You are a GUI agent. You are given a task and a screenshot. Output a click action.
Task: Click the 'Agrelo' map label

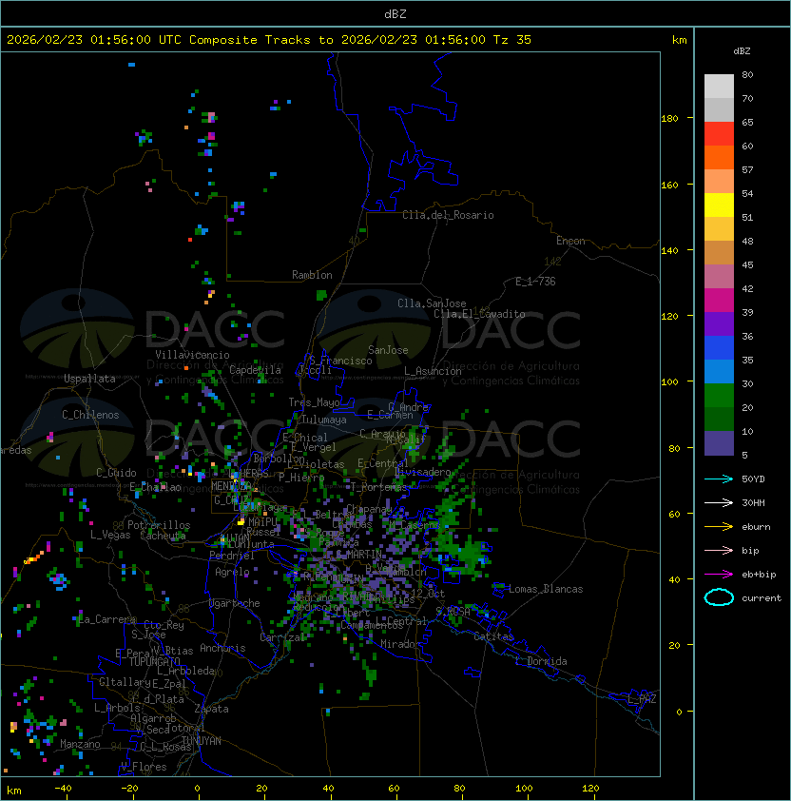232,572
